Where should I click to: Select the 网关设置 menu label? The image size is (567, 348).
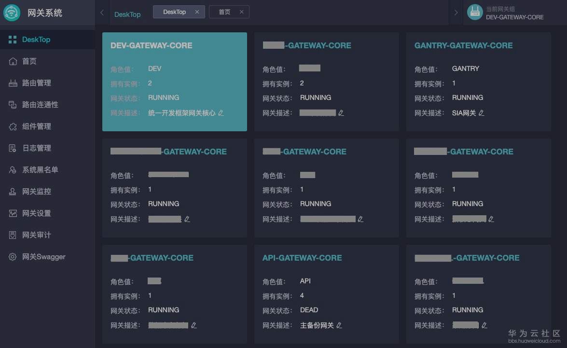point(37,213)
